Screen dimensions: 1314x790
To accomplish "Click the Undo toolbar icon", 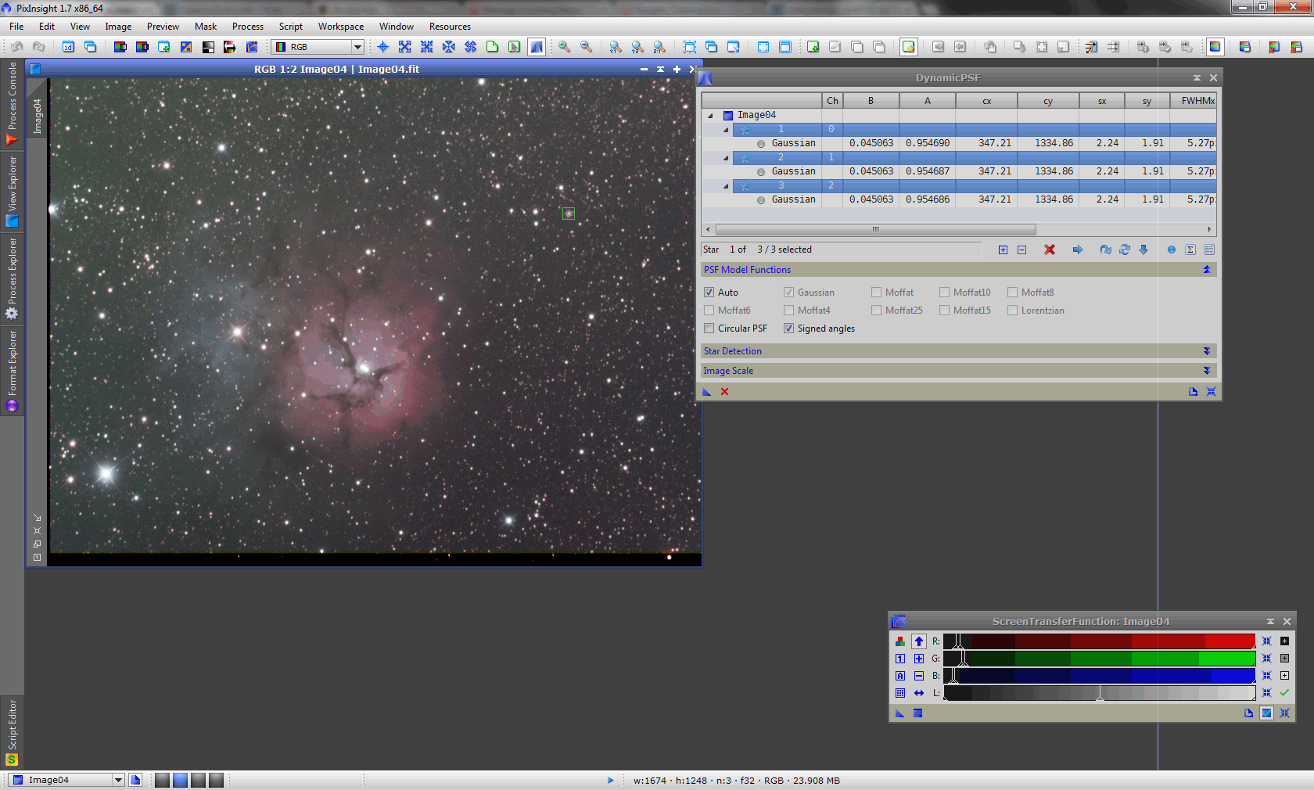I will [x=16, y=47].
